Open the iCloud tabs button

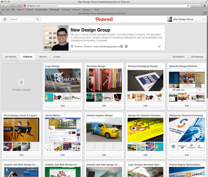pos(13,6)
